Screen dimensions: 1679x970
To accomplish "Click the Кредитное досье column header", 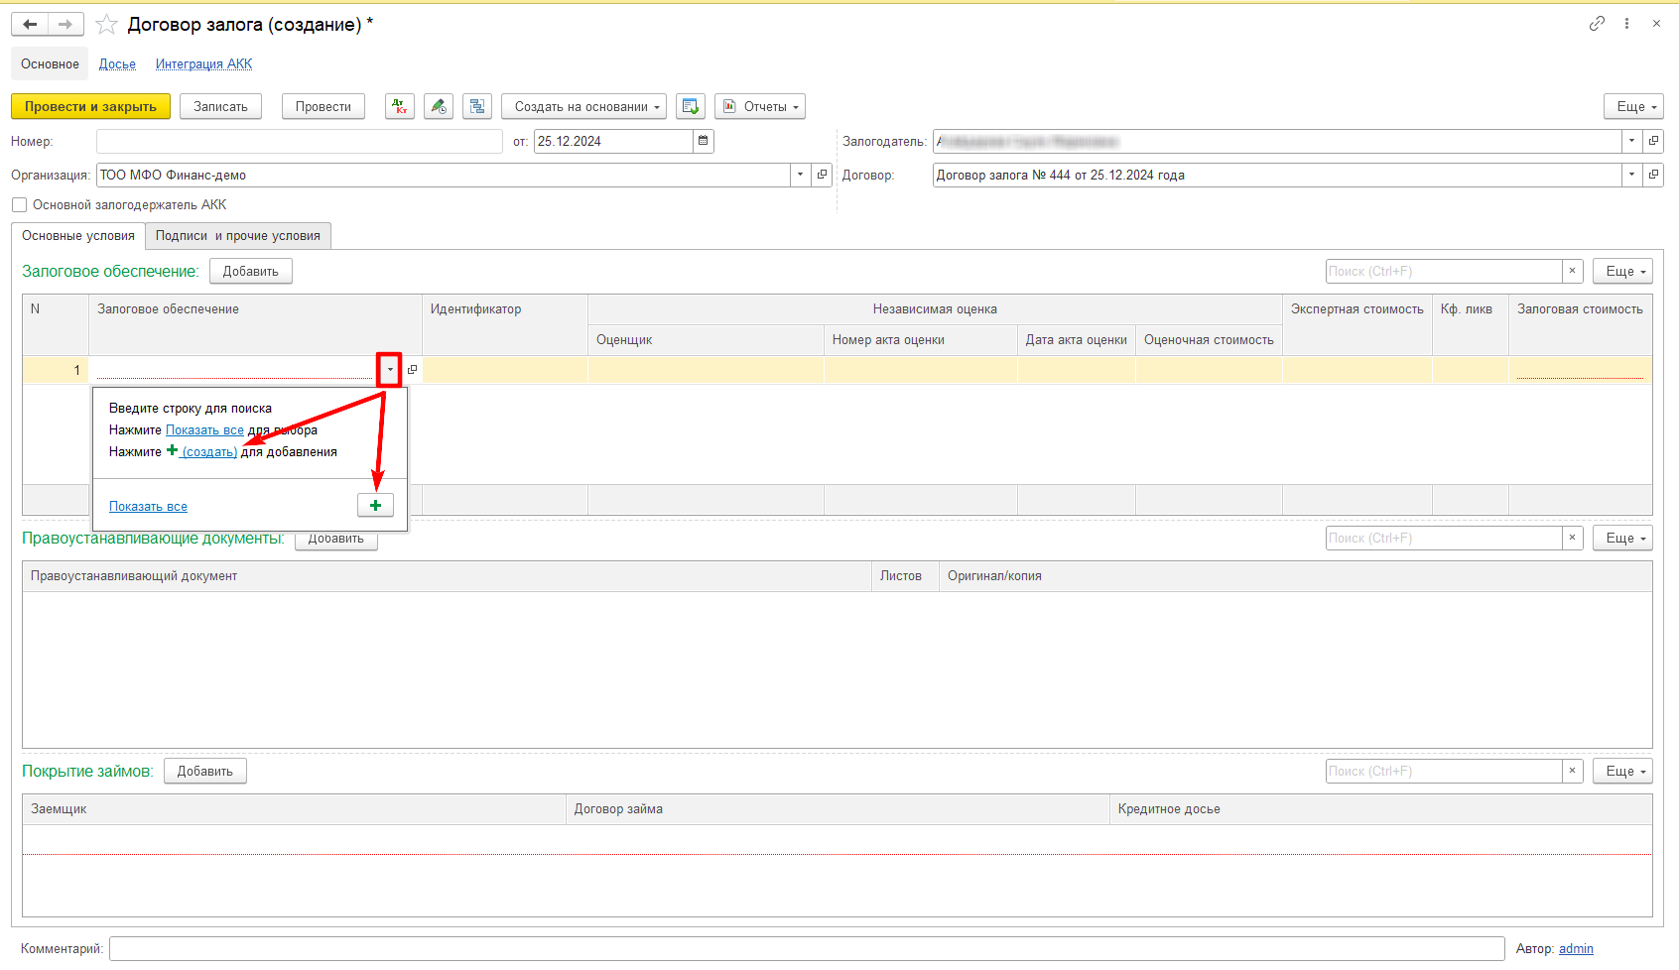I will (x=1380, y=809).
